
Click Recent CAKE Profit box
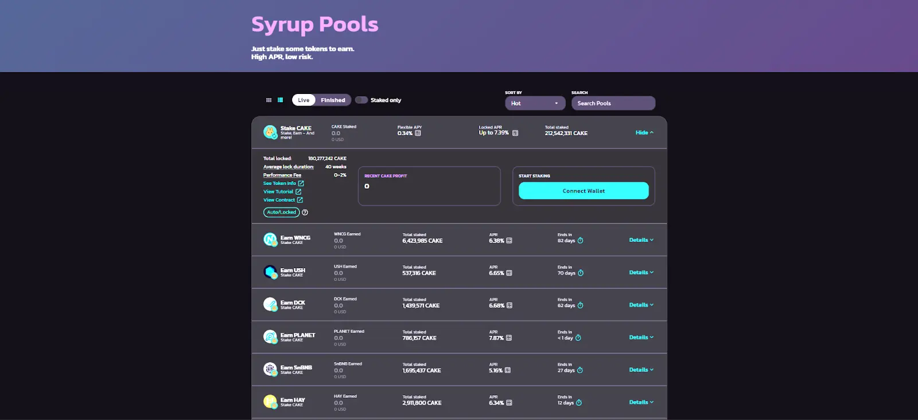pos(429,186)
